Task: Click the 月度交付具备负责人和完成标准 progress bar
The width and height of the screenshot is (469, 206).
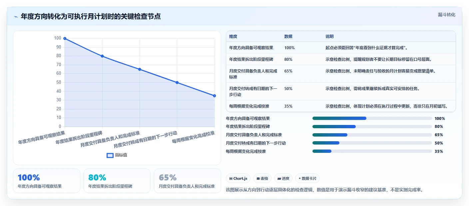Action: 372,135
